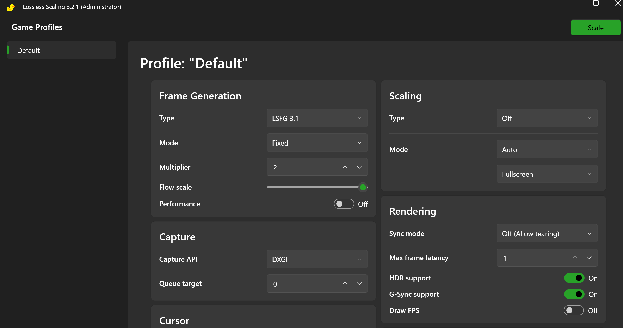The image size is (623, 328).
Task: Lower Max frame latency with down arrow
Action: [x=589, y=258]
